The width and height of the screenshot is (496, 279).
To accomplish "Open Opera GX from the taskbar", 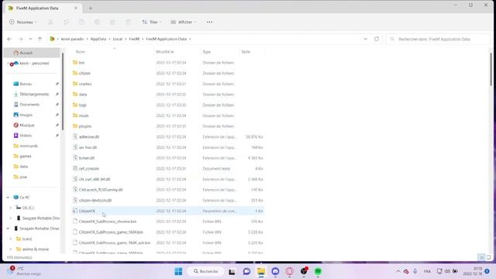I will coord(289,271).
